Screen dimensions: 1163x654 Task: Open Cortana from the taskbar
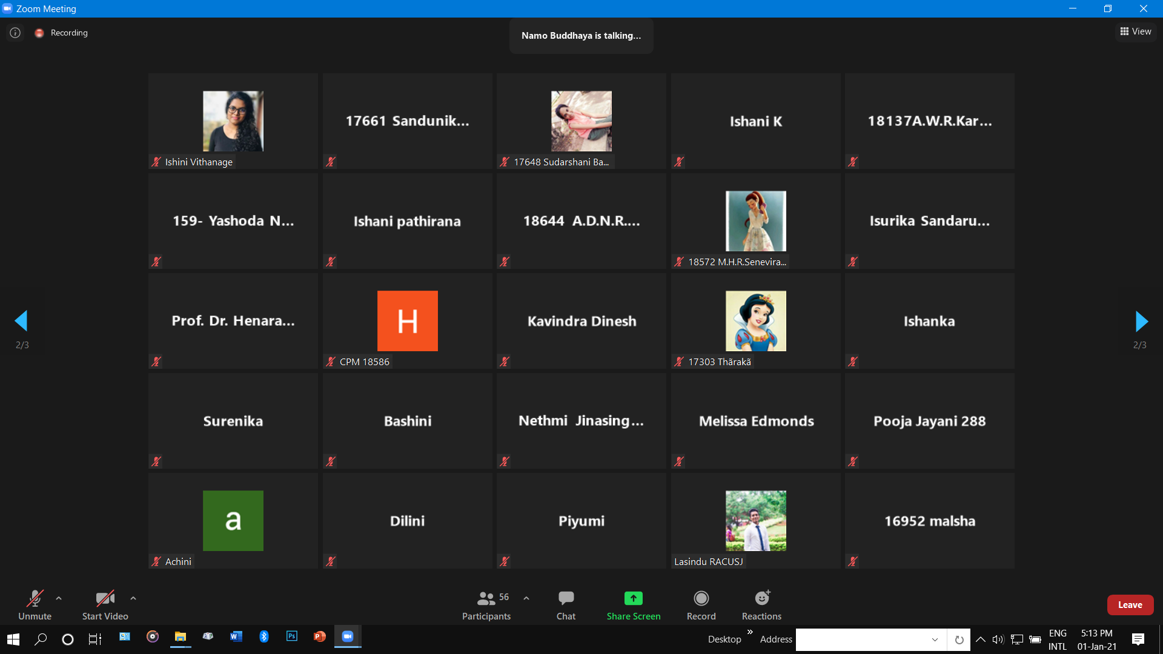[x=68, y=639]
